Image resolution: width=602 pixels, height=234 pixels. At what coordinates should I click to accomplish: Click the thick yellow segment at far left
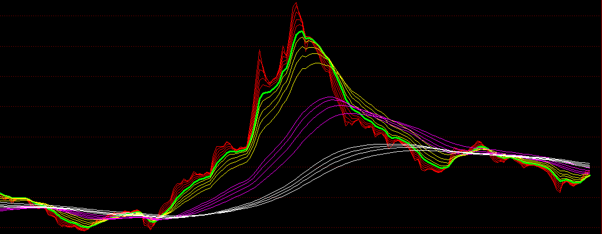click(x=19, y=198)
